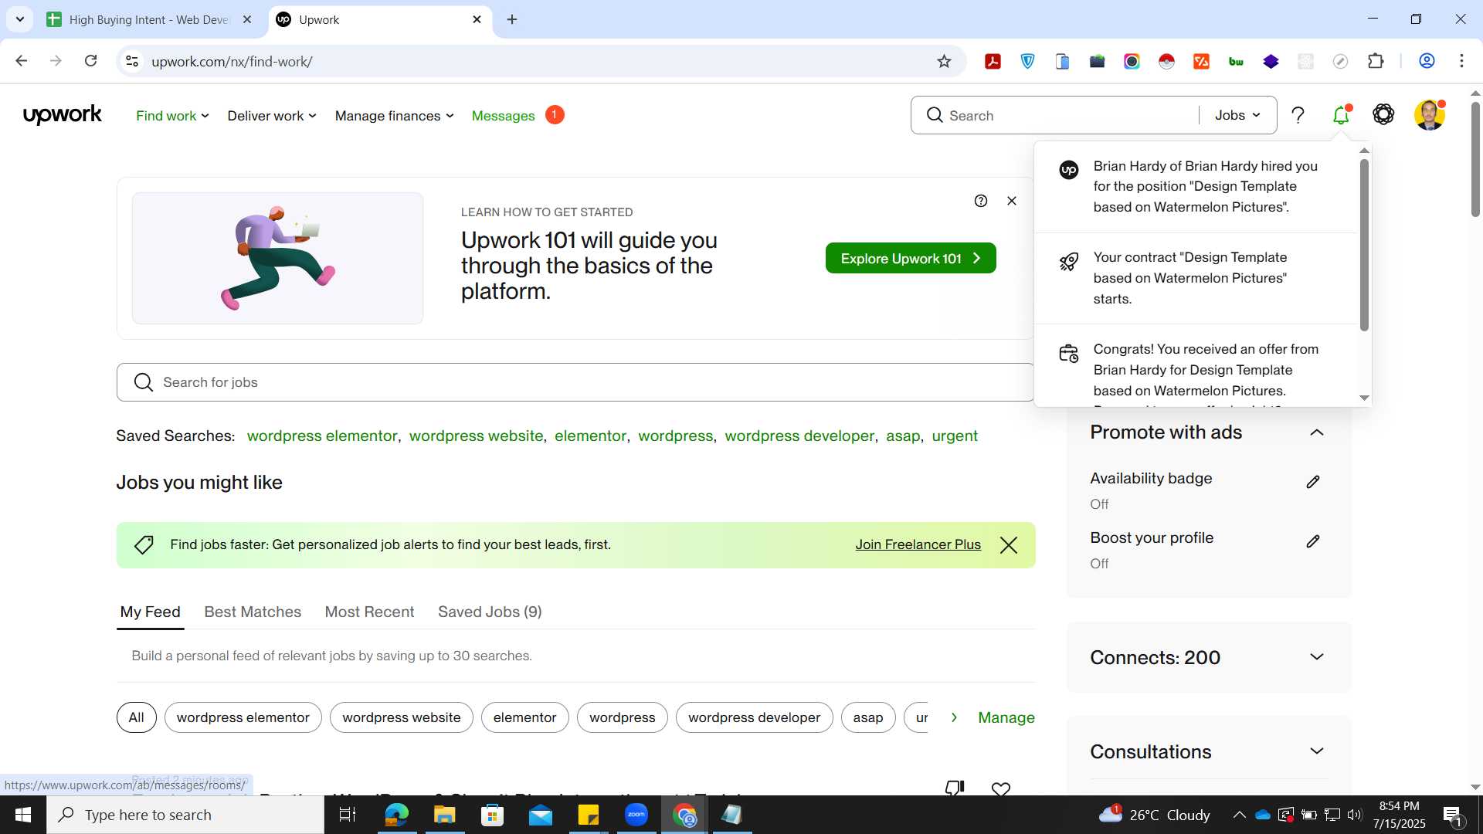The height and width of the screenshot is (834, 1483).
Task: Open the browser tab search dropdown
Action: click(20, 19)
